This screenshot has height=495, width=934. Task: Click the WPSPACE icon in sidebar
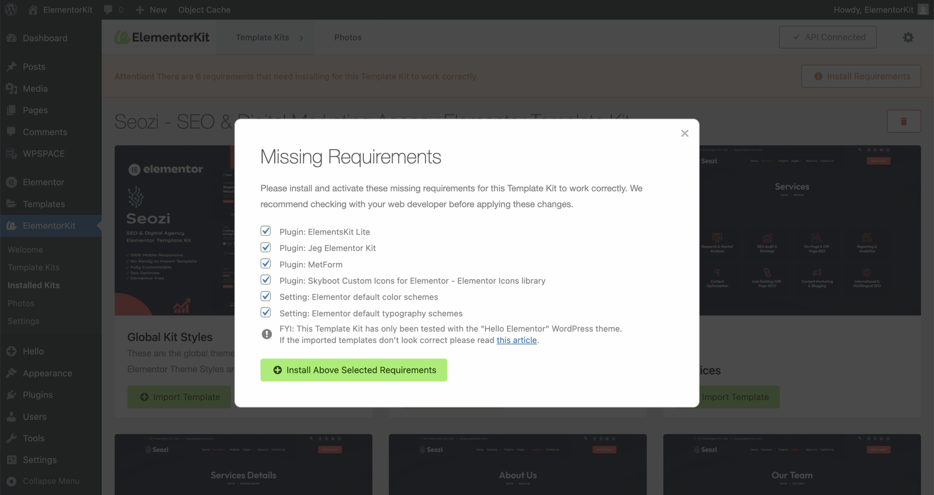(11, 154)
